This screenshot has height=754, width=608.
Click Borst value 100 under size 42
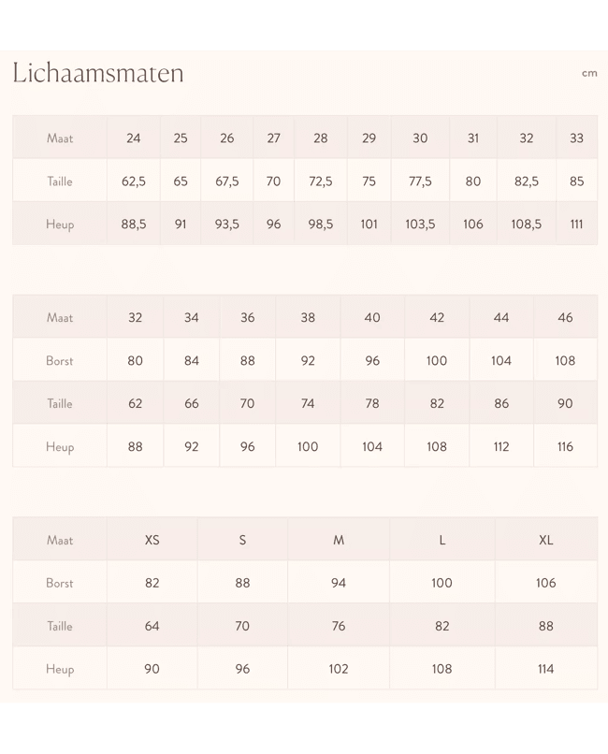(x=437, y=361)
